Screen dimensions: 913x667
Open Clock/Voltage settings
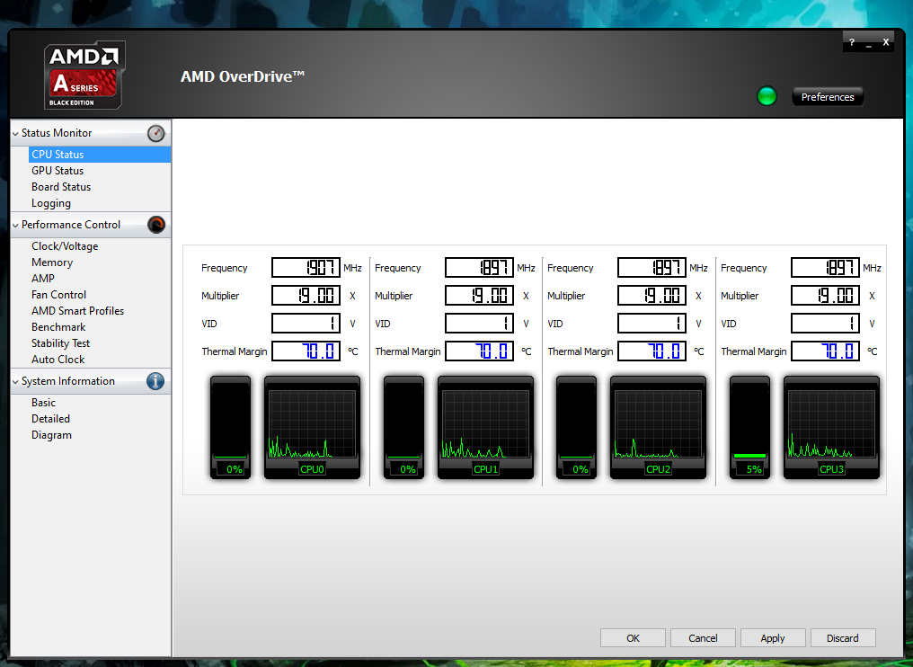[65, 246]
